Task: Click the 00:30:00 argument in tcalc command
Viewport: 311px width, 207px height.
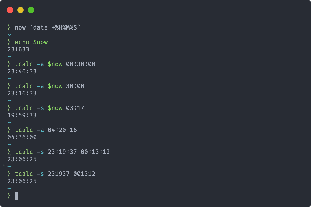Action: (81, 64)
